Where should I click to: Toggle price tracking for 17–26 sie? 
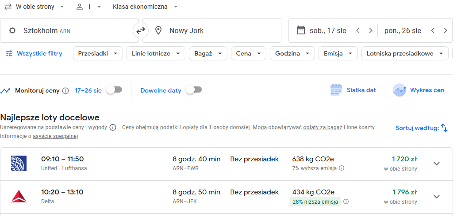115,90
